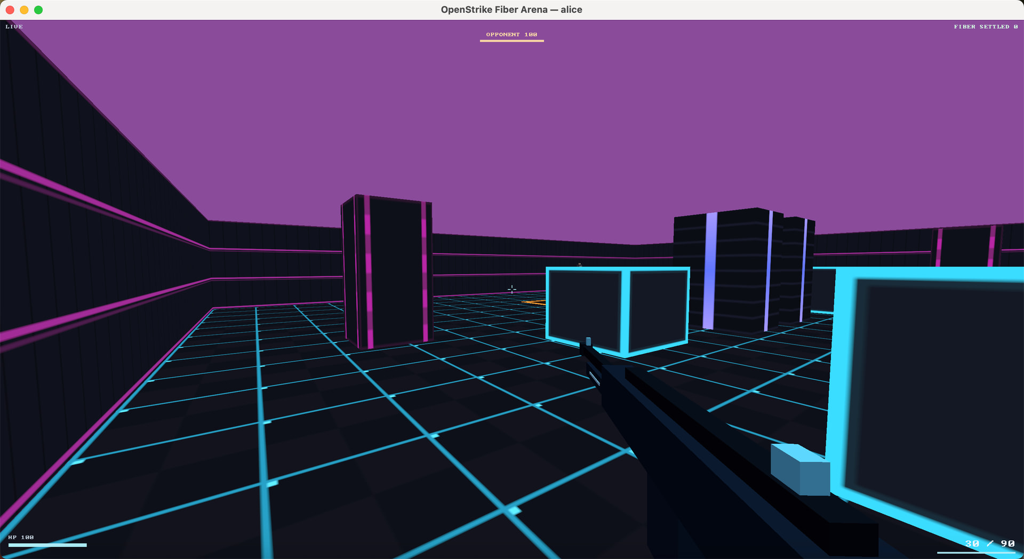Click the center crosshair reticle
This screenshot has width=1024, height=559.
pyautogui.click(x=511, y=289)
